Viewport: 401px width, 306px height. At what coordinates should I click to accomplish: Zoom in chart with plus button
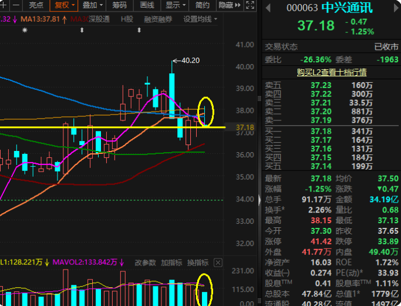point(4,5)
